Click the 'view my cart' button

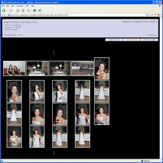tap(149, 40)
